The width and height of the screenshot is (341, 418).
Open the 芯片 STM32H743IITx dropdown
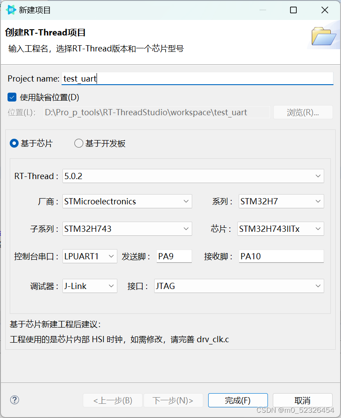280,229
